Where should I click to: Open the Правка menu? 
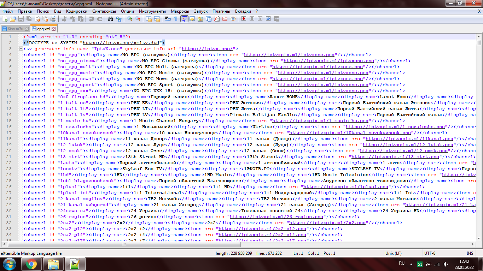point(24,11)
